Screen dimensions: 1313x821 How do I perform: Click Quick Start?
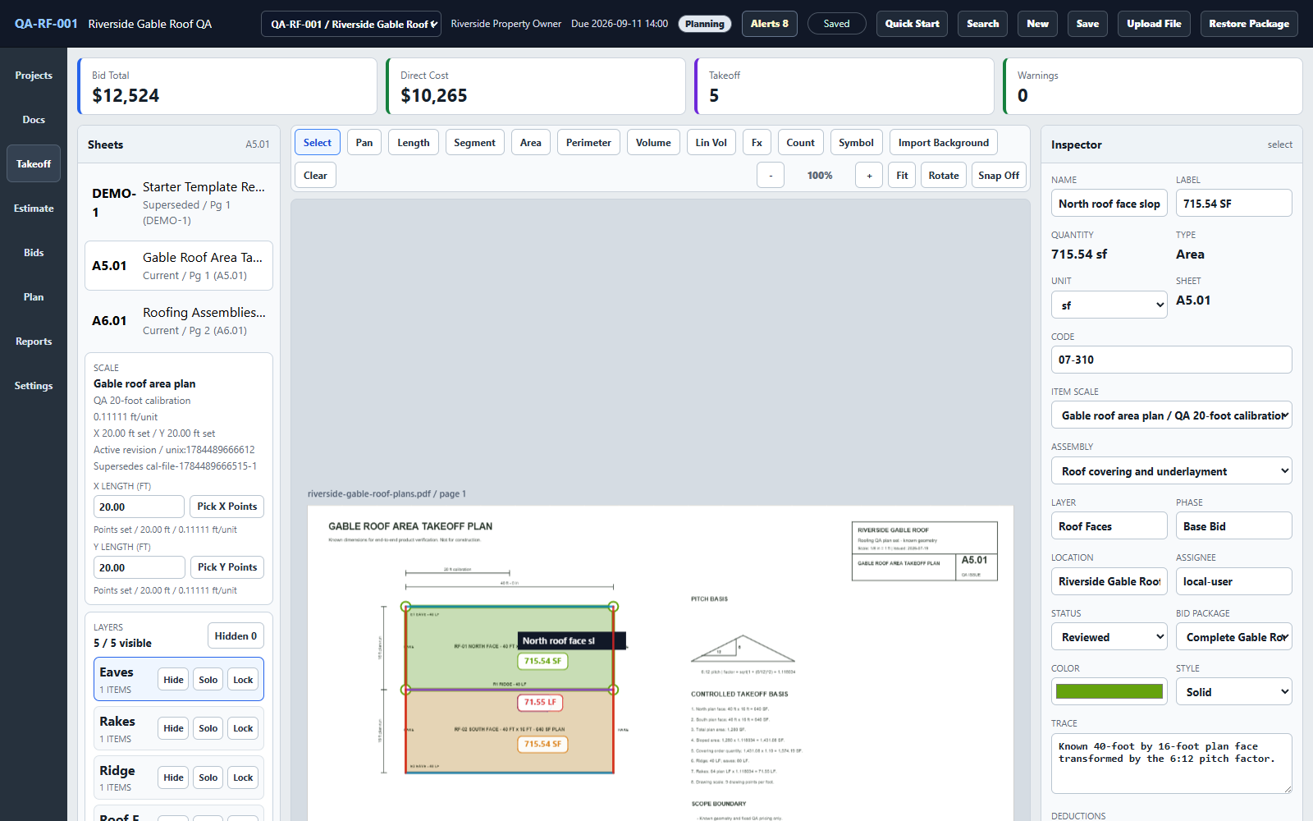pos(912,24)
